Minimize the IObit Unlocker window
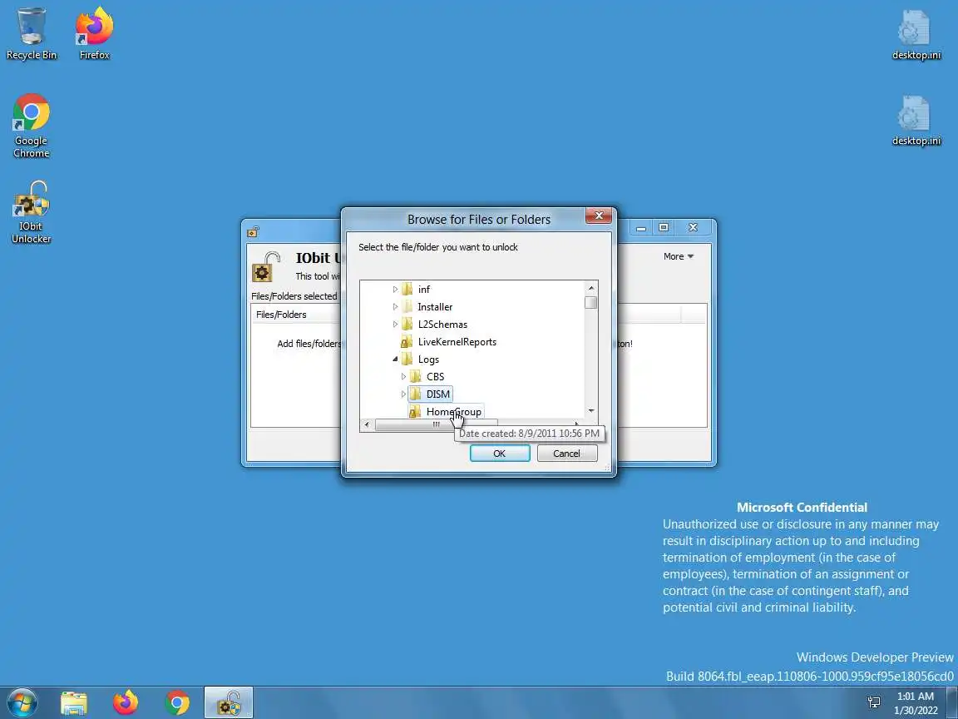The height and width of the screenshot is (719, 958). (x=641, y=227)
